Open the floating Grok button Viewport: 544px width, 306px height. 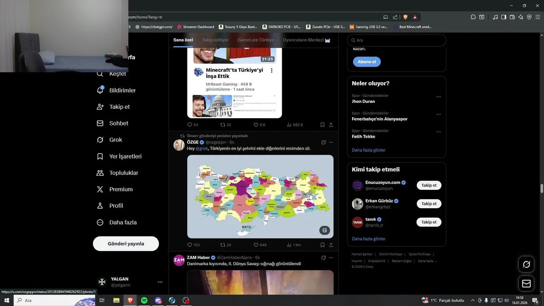tap(526, 264)
